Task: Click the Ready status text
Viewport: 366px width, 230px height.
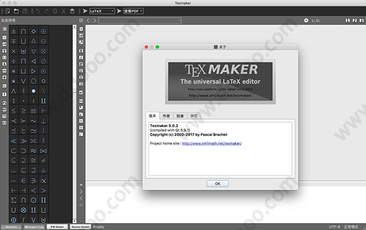Action: (x=98, y=227)
